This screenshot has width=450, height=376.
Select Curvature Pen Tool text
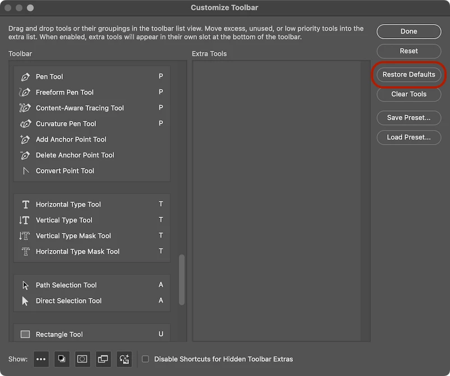point(66,124)
